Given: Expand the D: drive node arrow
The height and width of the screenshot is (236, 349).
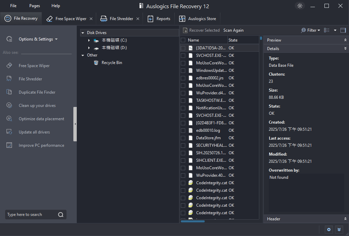Looking at the screenshot, I should coord(89,48).
